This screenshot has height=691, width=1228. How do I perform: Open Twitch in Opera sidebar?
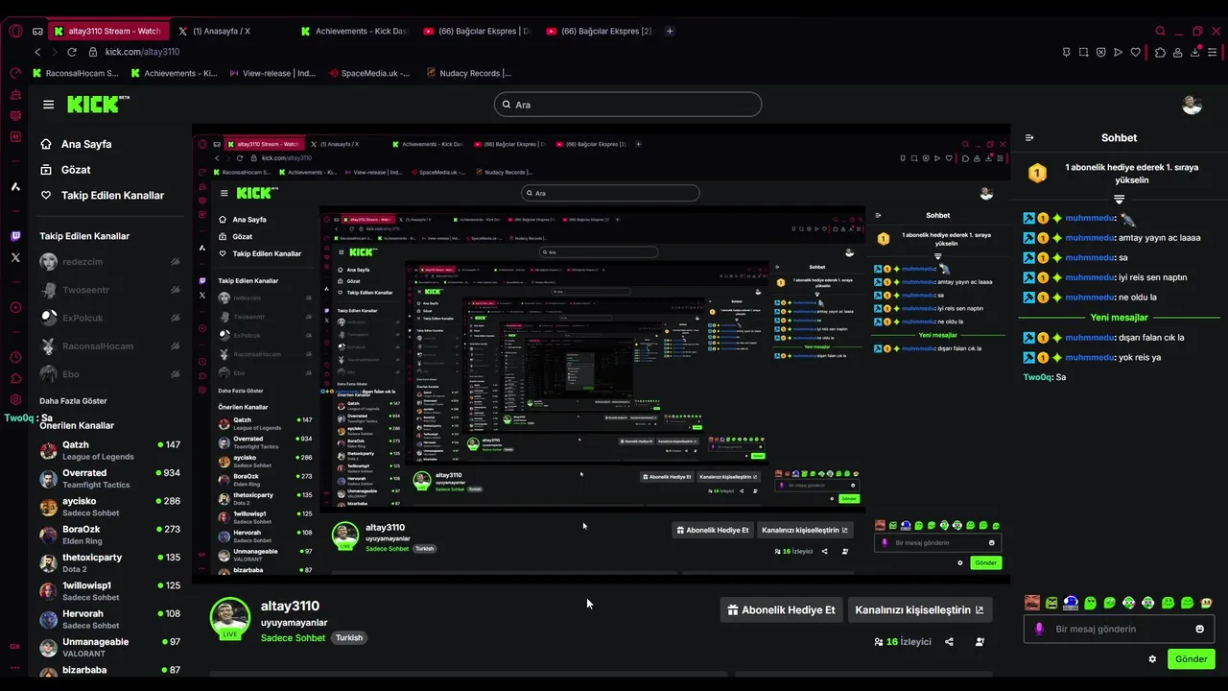(x=15, y=236)
